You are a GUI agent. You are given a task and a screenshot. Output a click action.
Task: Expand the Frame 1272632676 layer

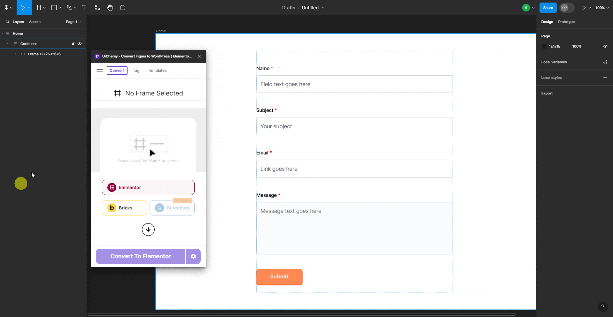(15, 54)
